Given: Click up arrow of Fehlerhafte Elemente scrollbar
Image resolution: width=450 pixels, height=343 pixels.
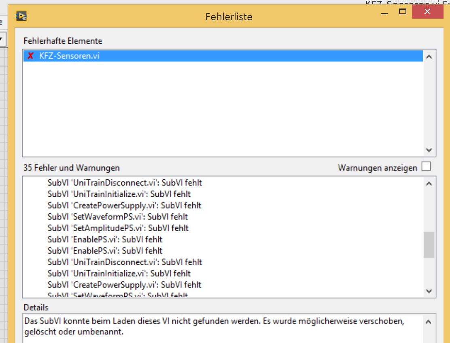Looking at the screenshot, I should tap(429, 57).
